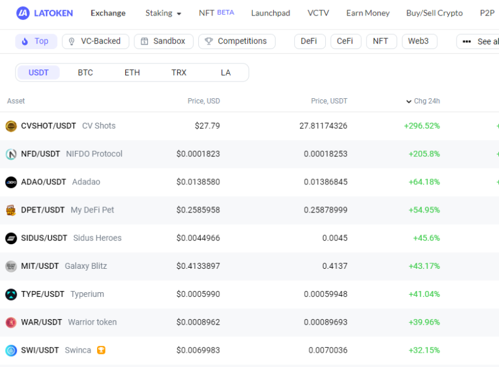Select the Top filter button
Screen dimensions: 499x367
coord(36,41)
